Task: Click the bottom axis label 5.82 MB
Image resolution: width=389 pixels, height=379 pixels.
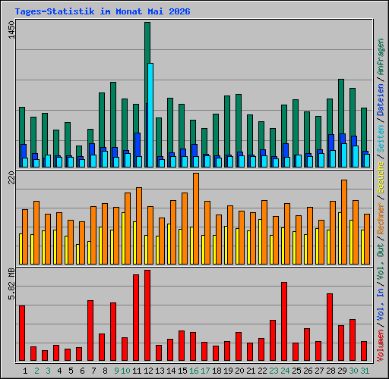Action: (x=11, y=284)
